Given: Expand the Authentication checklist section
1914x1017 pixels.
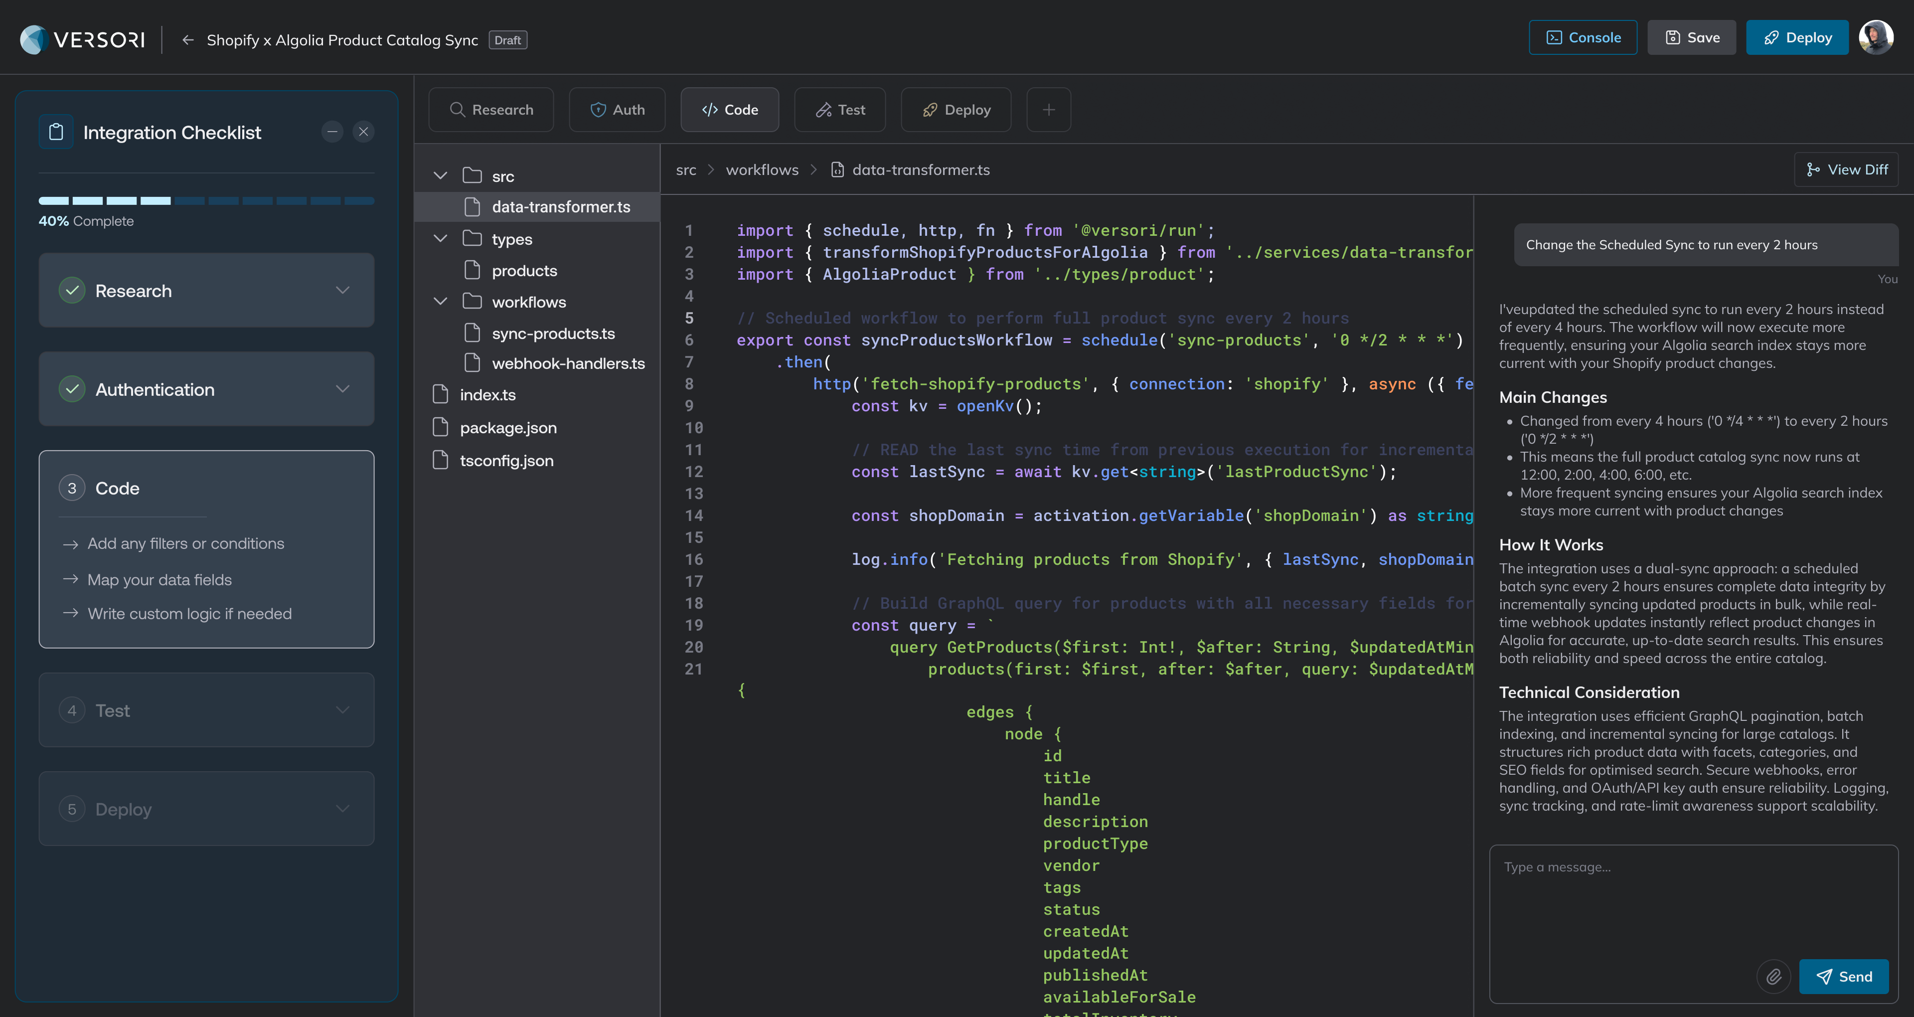Looking at the screenshot, I should click(342, 389).
